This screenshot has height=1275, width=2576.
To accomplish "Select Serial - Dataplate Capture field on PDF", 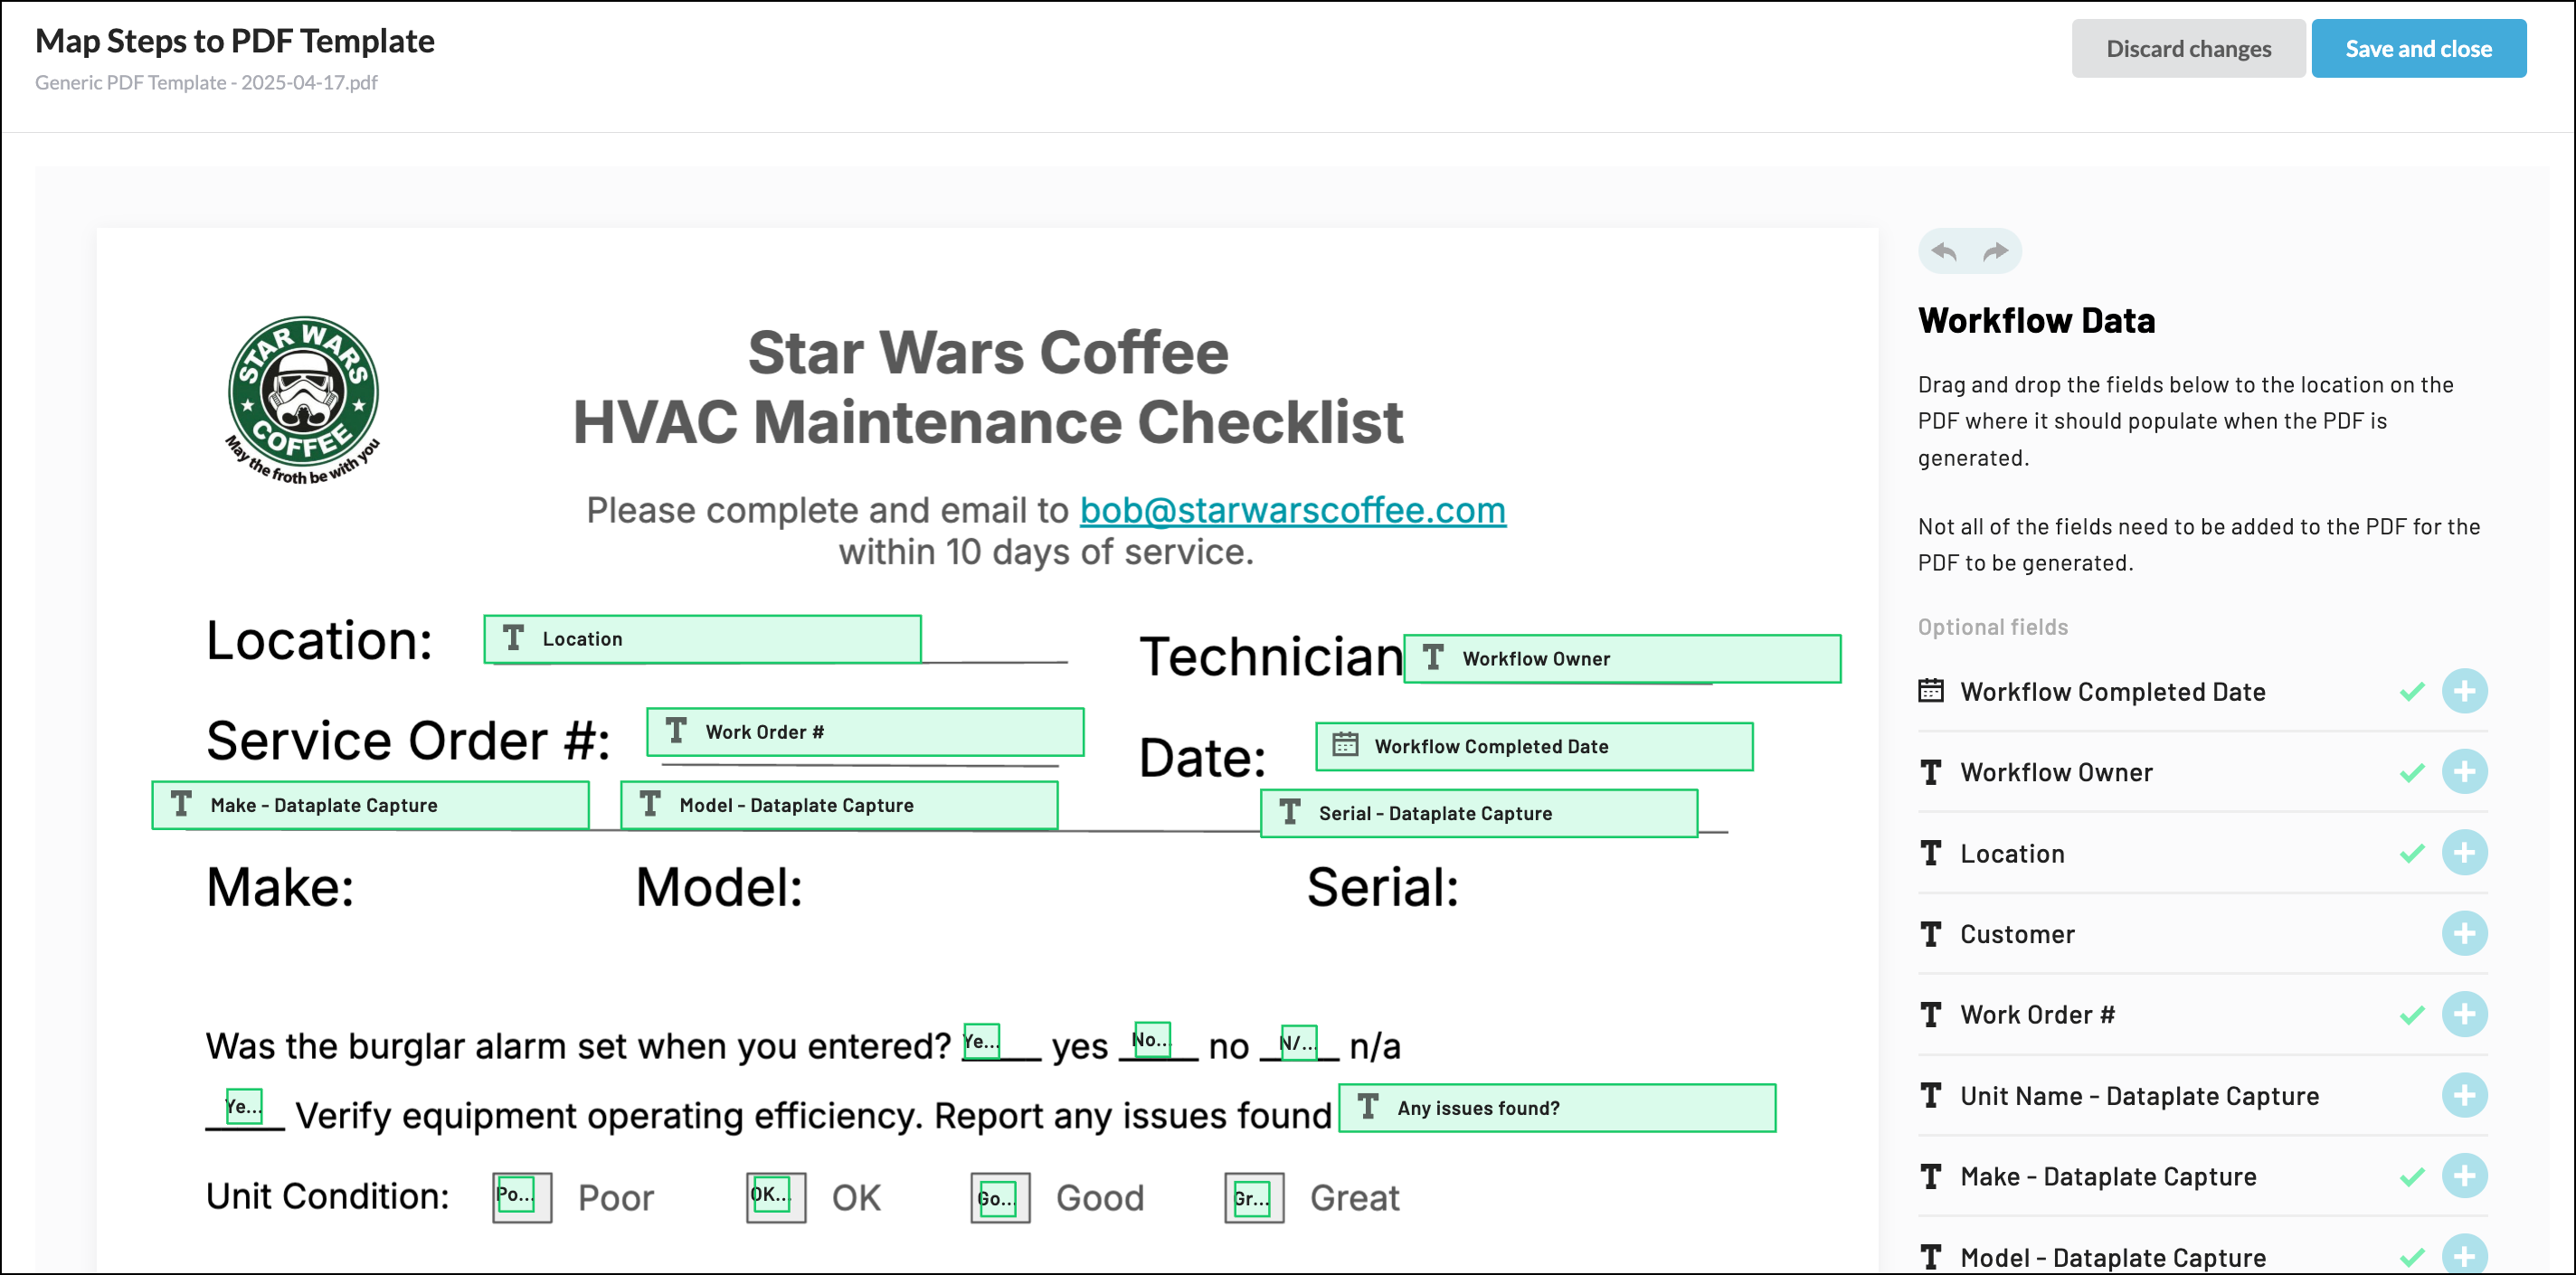I will pyautogui.click(x=1479, y=813).
